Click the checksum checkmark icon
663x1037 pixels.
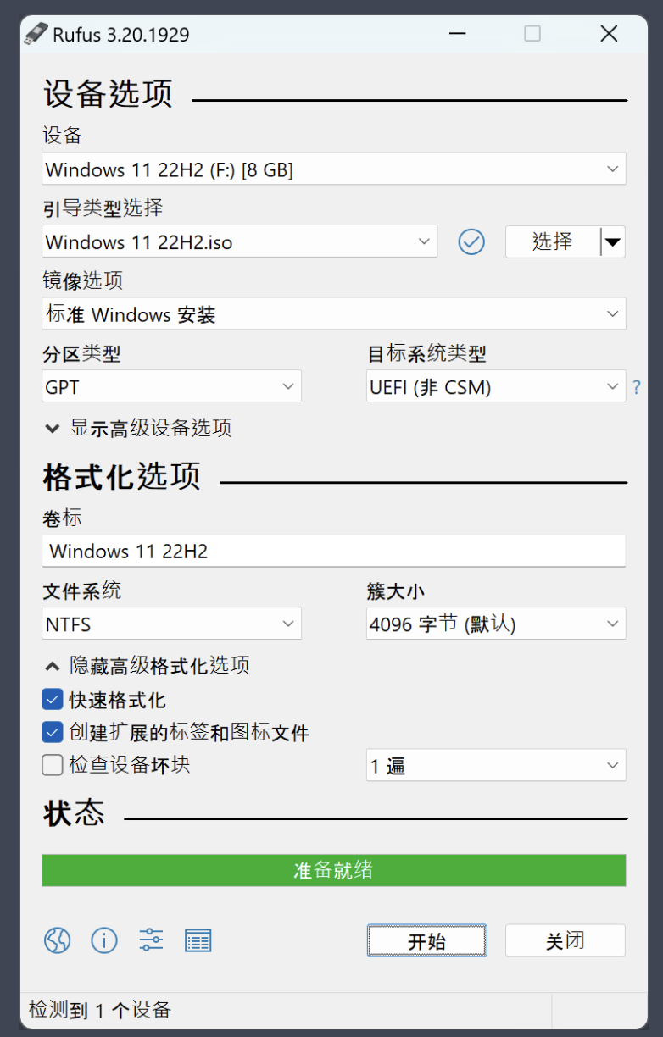point(471,242)
